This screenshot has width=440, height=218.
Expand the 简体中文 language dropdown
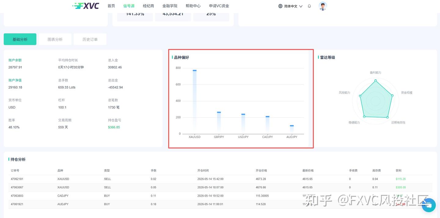(293, 6)
